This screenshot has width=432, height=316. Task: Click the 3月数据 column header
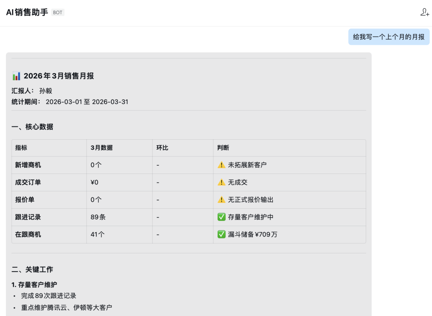click(x=102, y=148)
